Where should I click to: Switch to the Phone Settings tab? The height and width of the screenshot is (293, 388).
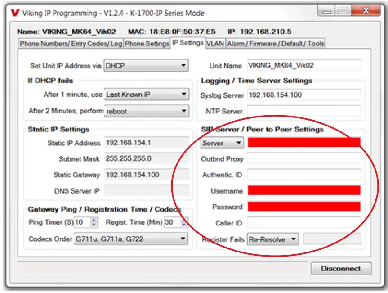click(x=147, y=44)
